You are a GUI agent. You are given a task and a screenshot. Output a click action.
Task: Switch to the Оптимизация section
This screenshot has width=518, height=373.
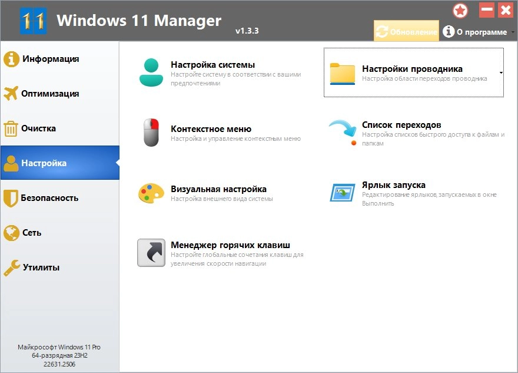pos(60,94)
